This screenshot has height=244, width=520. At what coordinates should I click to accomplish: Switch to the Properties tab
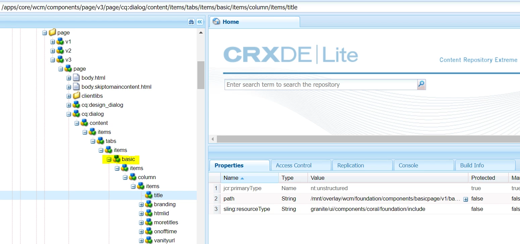pos(240,165)
